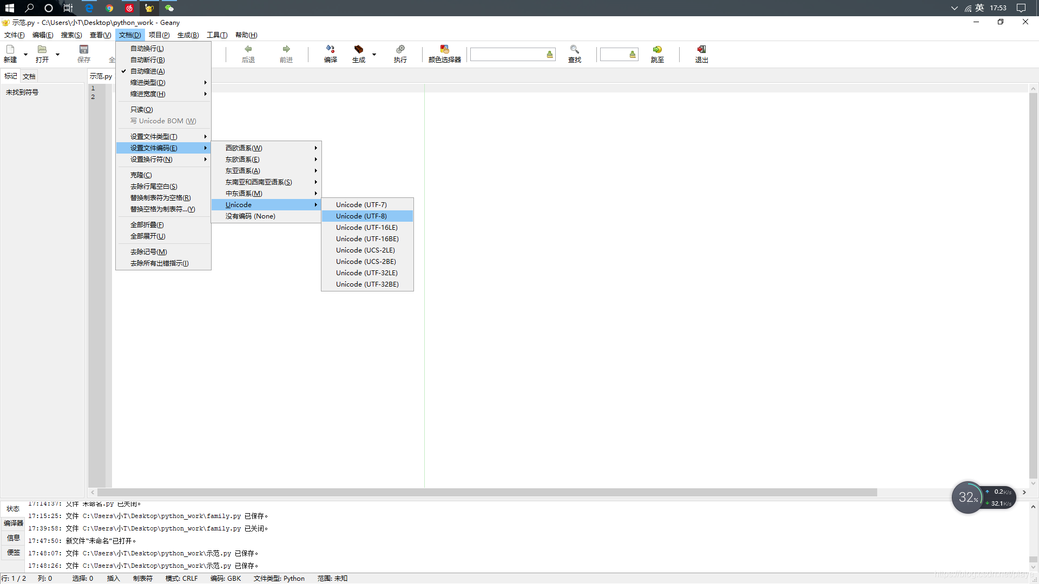Select Unicode (UTF-16LE) encoding
Viewport: 1039px width, 584px height.
tap(367, 228)
